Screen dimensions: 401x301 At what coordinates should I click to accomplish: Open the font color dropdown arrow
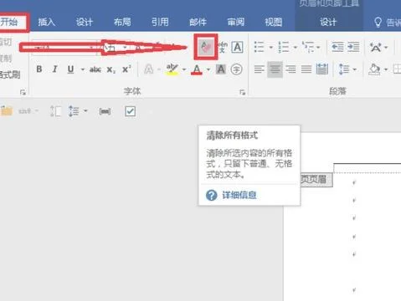208,69
